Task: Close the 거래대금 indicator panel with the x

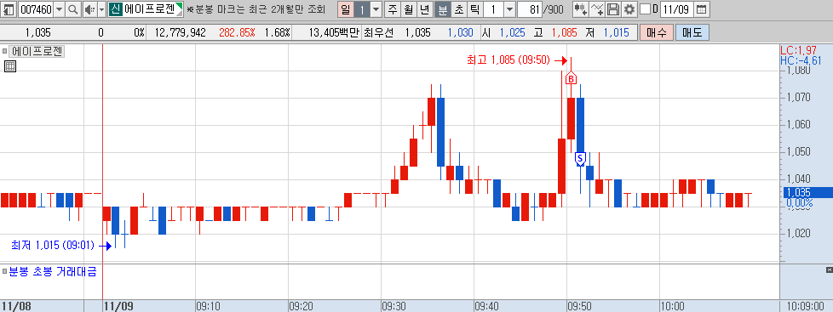Action: pyautogui.click(x=830, y=270)
